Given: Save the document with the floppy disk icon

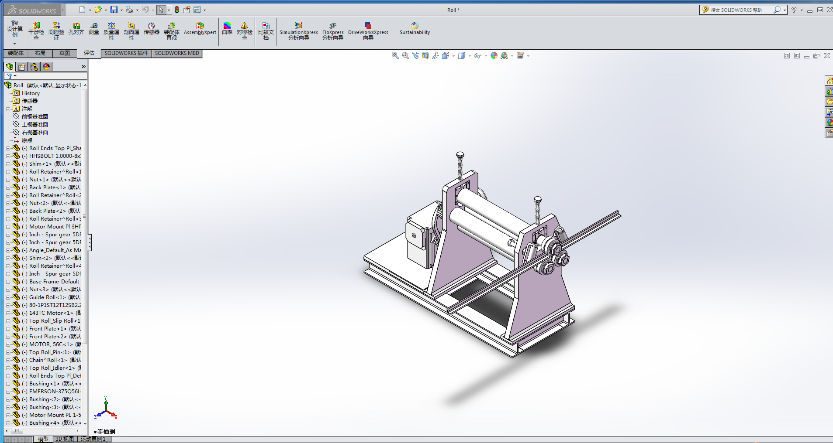Looking at the screenshot, I should coord(114,10).
